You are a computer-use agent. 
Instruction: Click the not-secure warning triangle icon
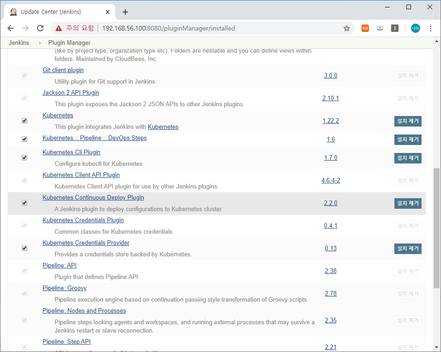(59, 28)
